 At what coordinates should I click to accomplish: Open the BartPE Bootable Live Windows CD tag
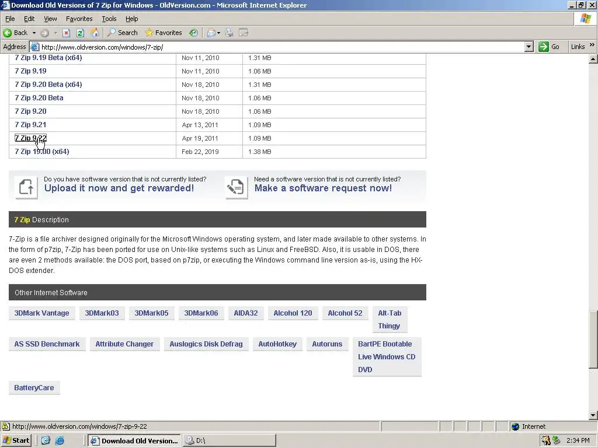(387, 356)
